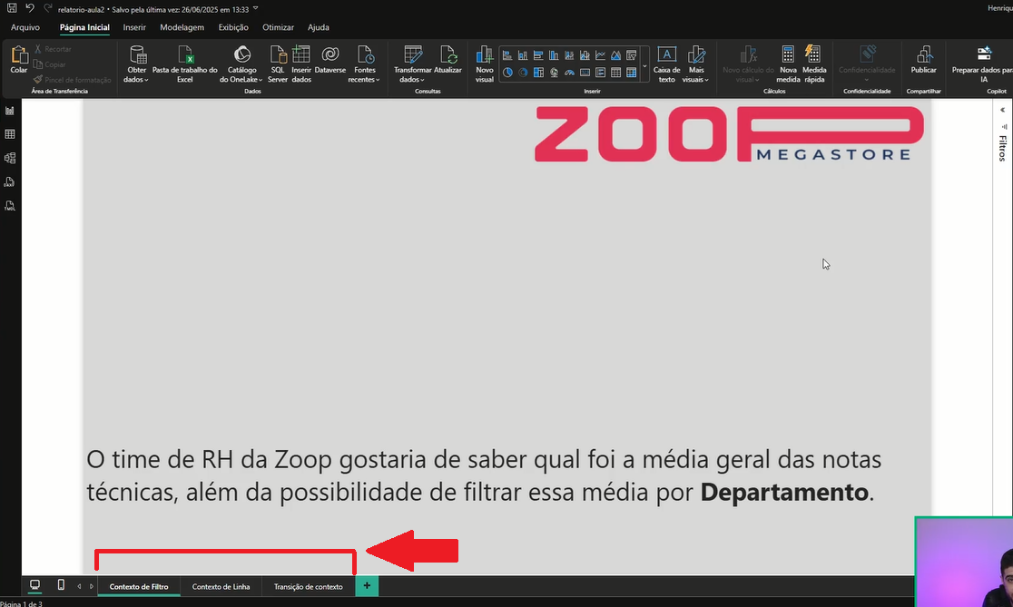1013x607 pixels.
Task: Switch to Model view in left sidebar
Action: pyautogui.click(x=10, y=158)
